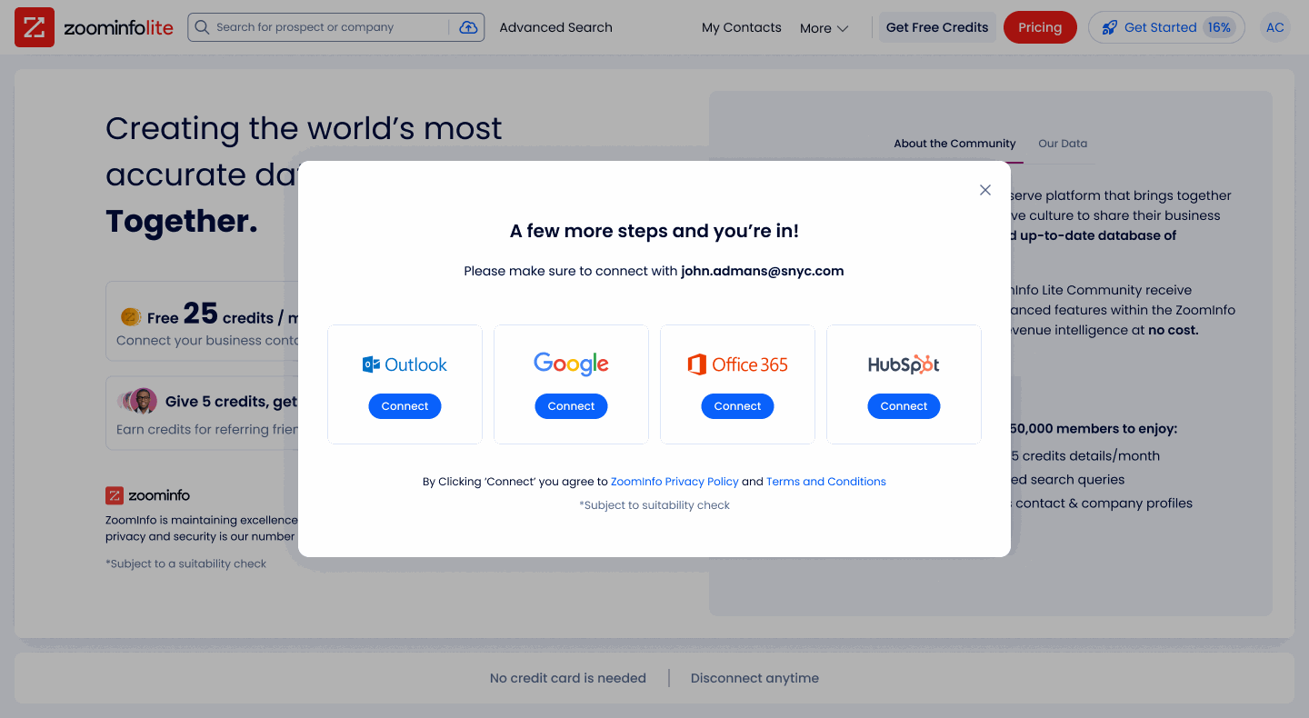
Task: Close the connect dialog with X
Action: pos(984,190)
